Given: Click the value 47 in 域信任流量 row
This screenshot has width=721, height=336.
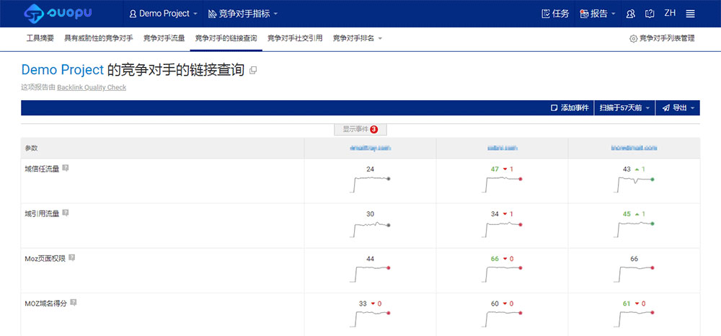Looking at the screenshot, I should pos(495,169).
